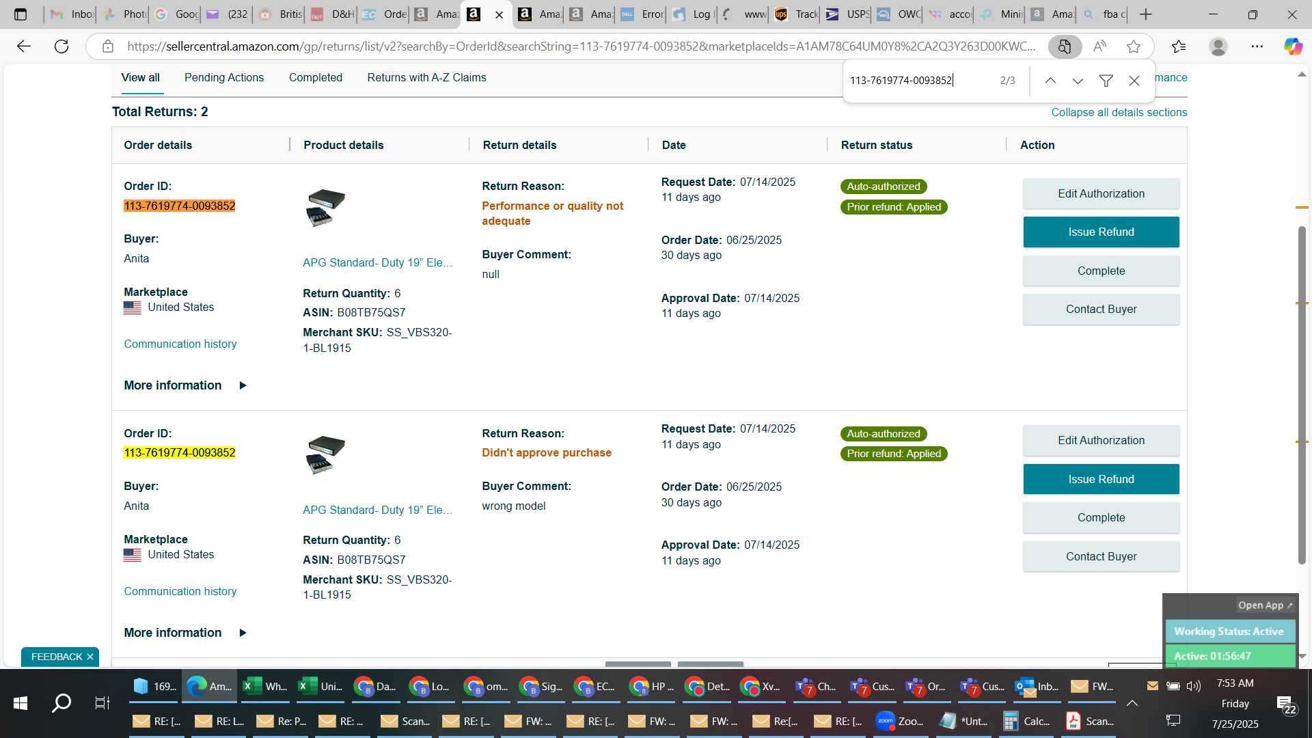Open find-on-page toolbar icon
1312x738 pixels.
pos(1065,46)
